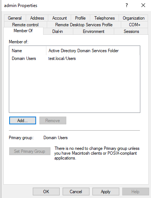
Task: Open the Remote control tab
Action: pyautogui.click(x=25, y=25)
